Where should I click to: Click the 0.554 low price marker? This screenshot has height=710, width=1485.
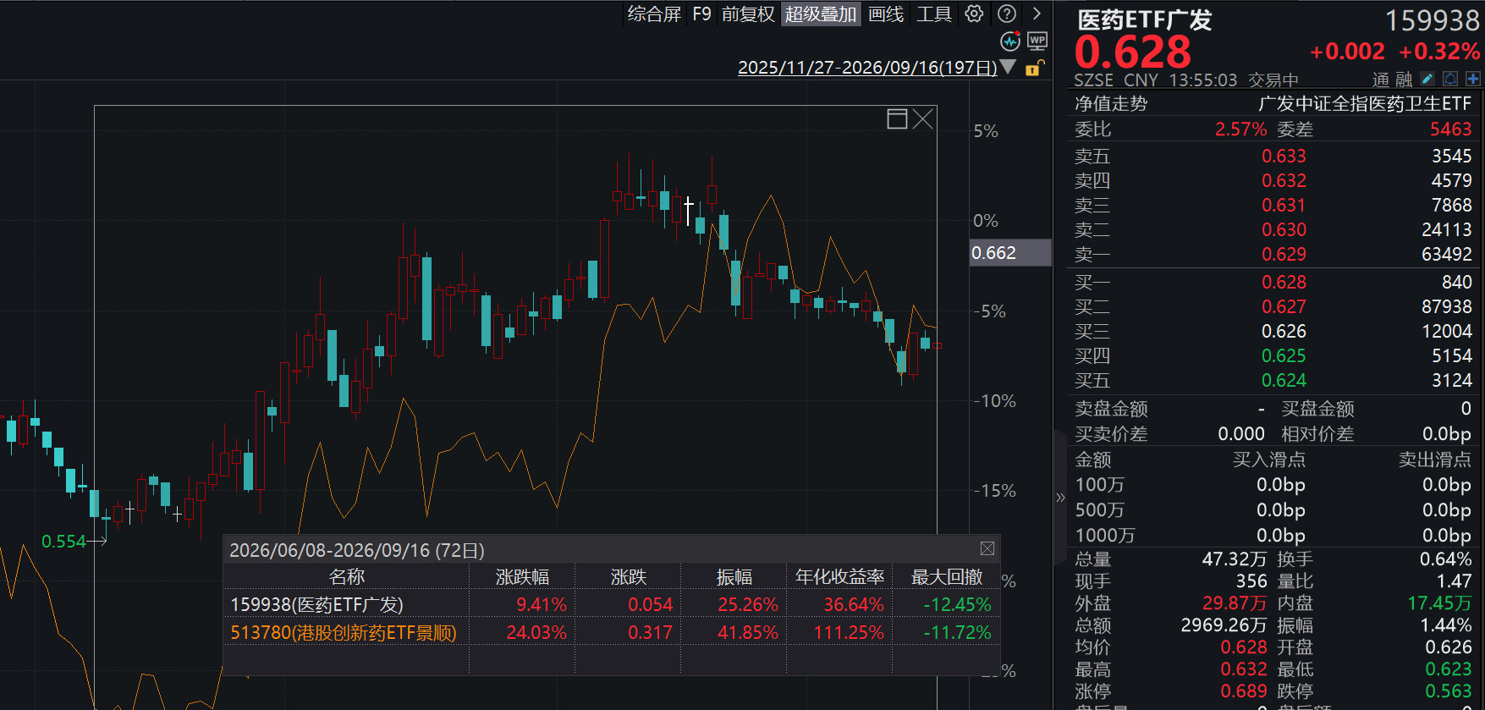point(63,541)
